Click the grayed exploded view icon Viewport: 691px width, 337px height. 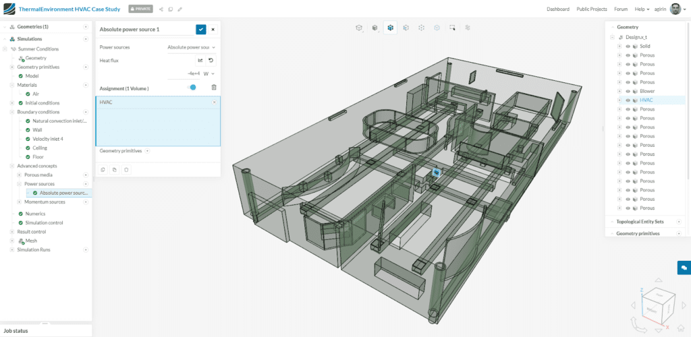[x=468, y=28]
